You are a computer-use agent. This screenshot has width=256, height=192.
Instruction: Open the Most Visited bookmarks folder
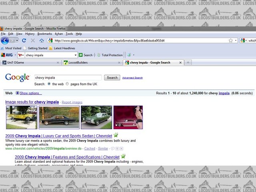[13, 48]
